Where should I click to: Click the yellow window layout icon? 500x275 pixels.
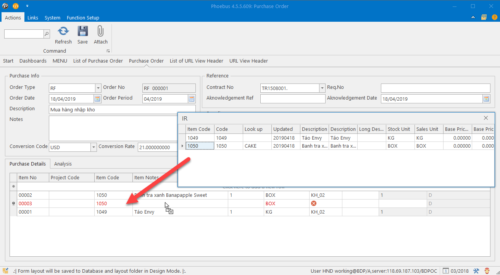pos(484,18)
